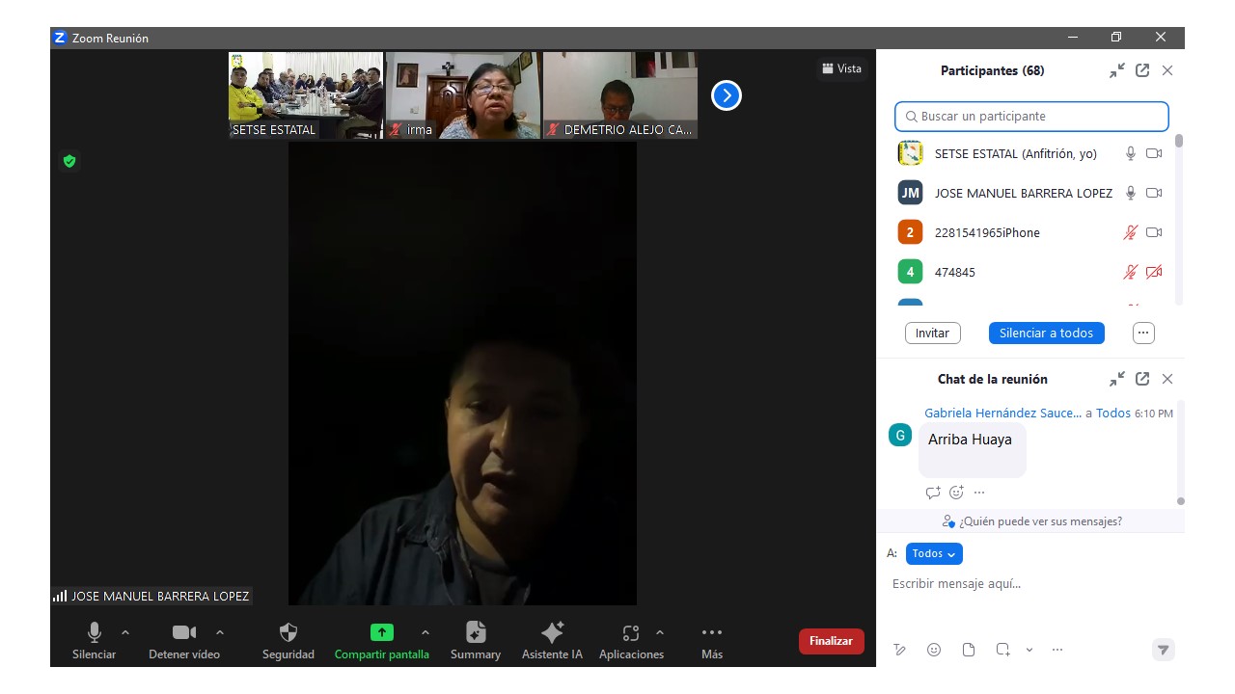Open the emoji picker in chat
This screenshot has height=694, width=1235.
[934, 650]
